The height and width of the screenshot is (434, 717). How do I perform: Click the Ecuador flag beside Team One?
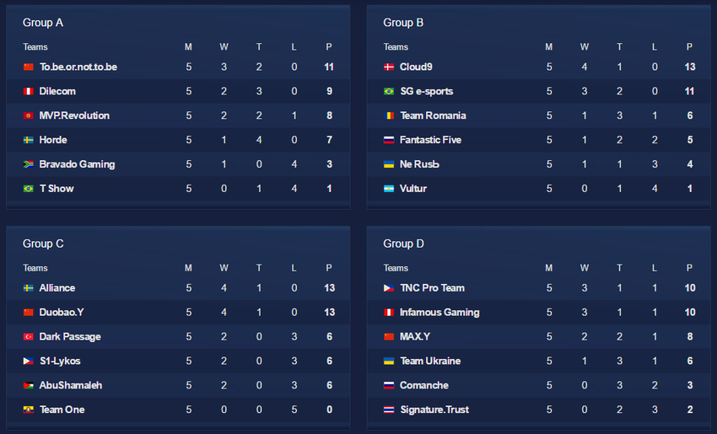pos(29,410)
